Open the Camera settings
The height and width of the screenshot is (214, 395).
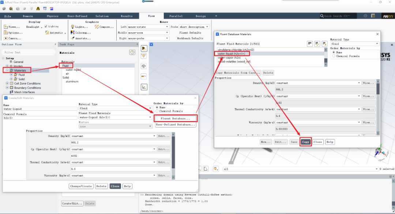pos(12,38)
